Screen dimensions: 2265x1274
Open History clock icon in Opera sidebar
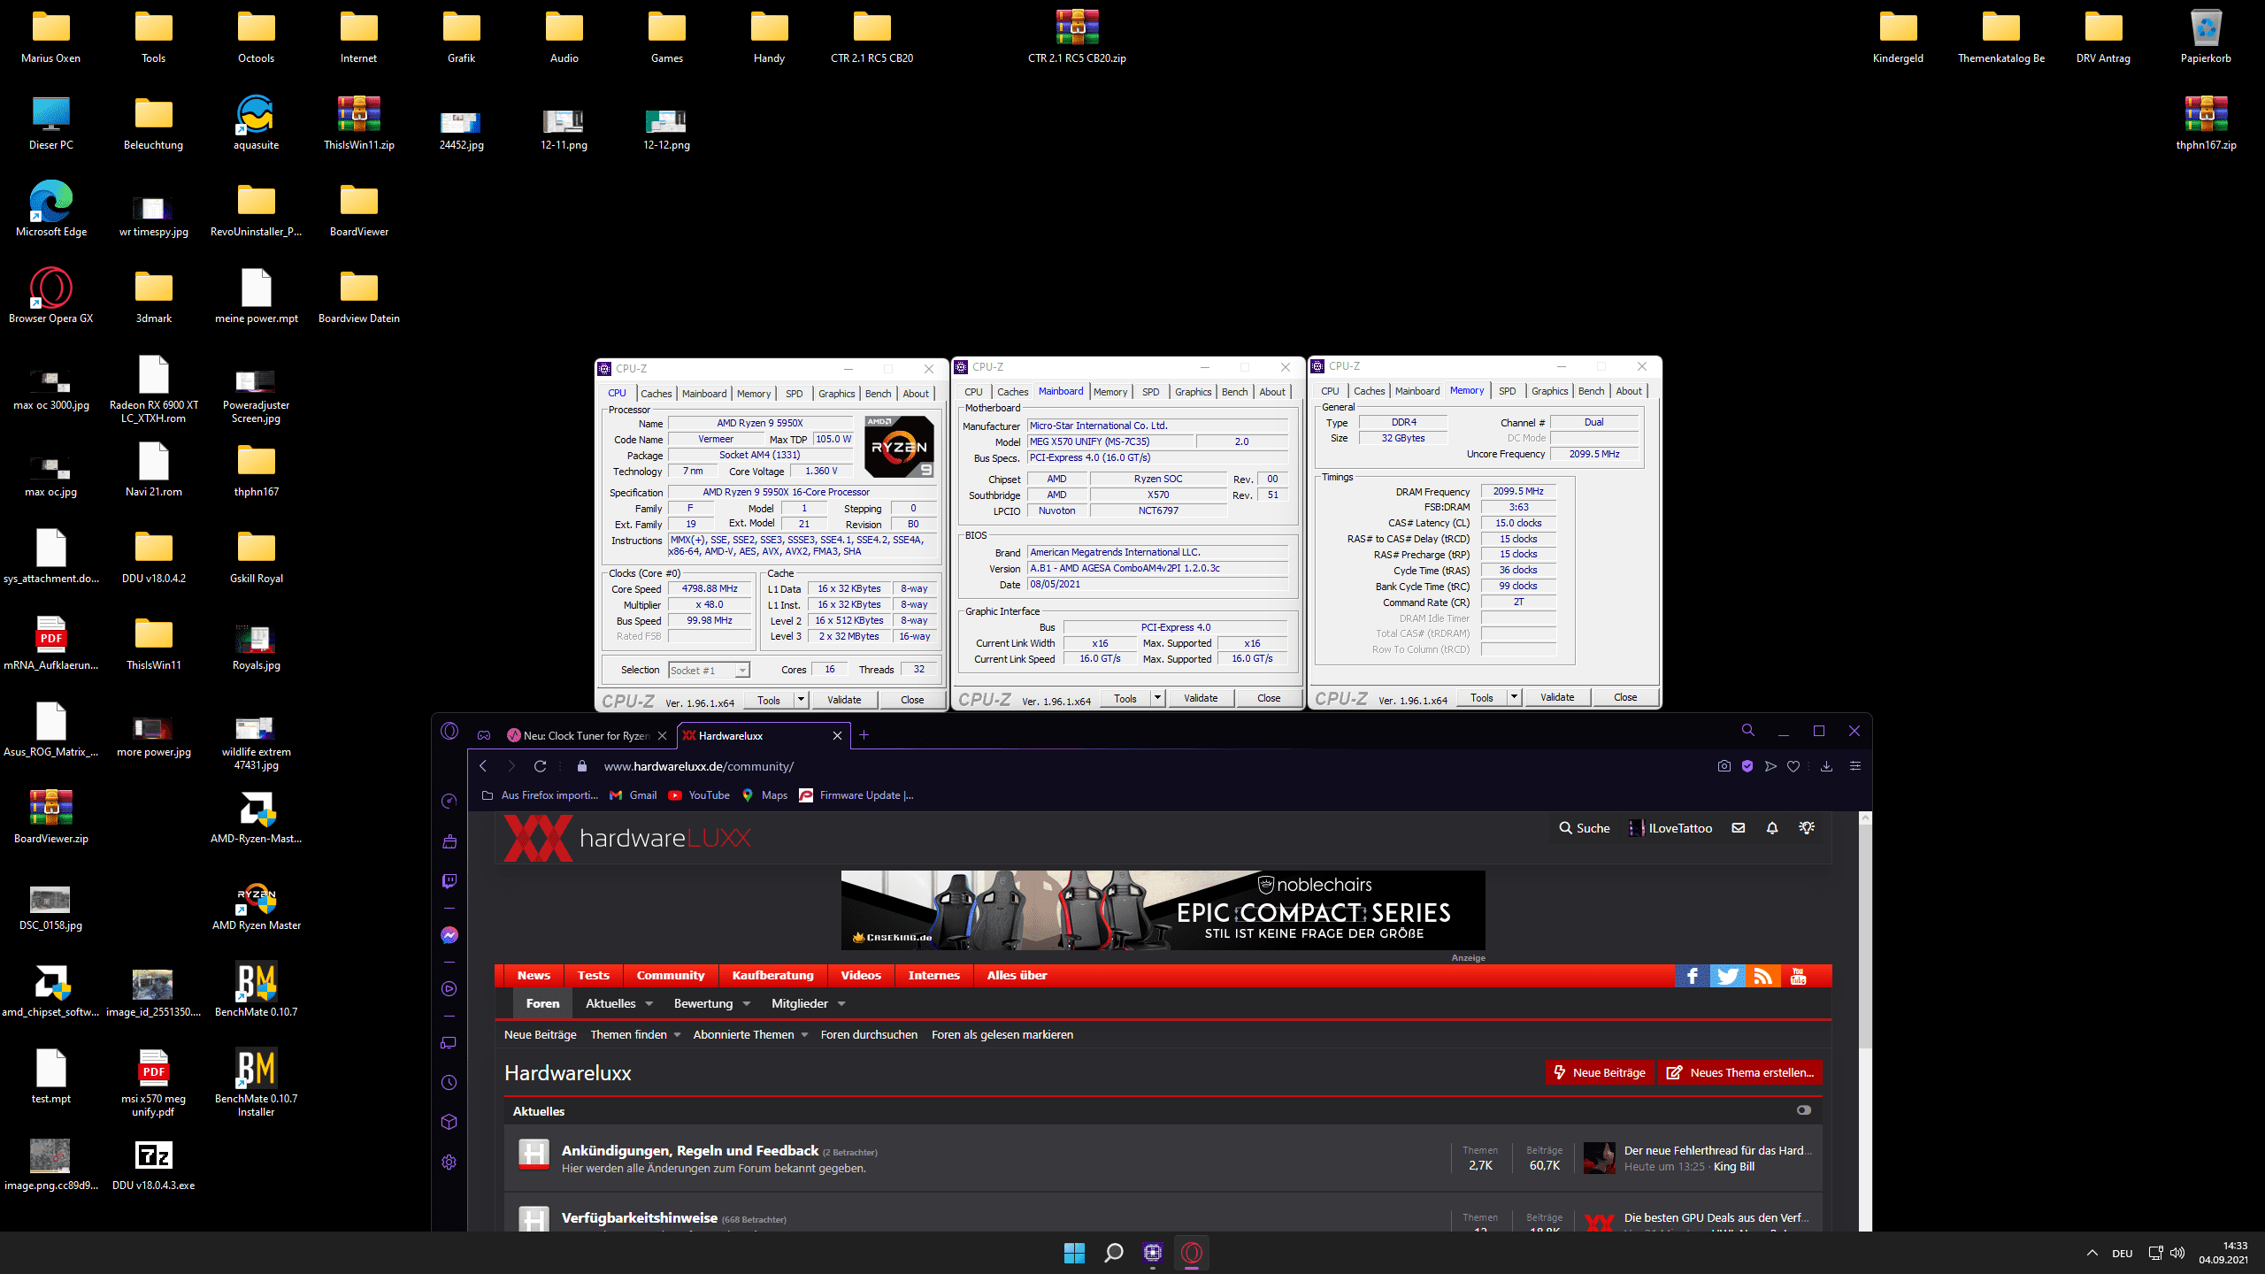pyautogui.click(x=449, y=1082)
